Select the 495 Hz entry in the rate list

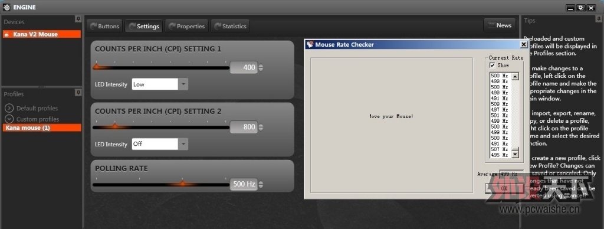pyautogui.click(x=500, y=155)
